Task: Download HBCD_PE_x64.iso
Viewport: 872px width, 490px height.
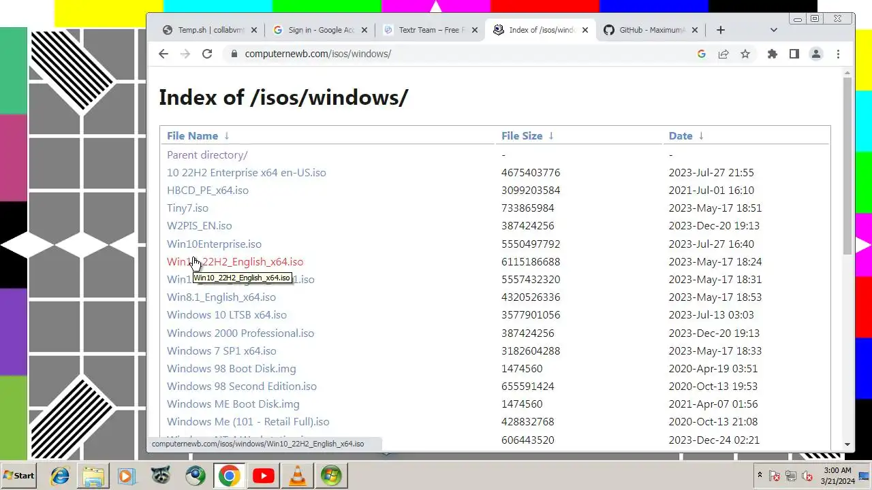Action: [x=208, y=191]
